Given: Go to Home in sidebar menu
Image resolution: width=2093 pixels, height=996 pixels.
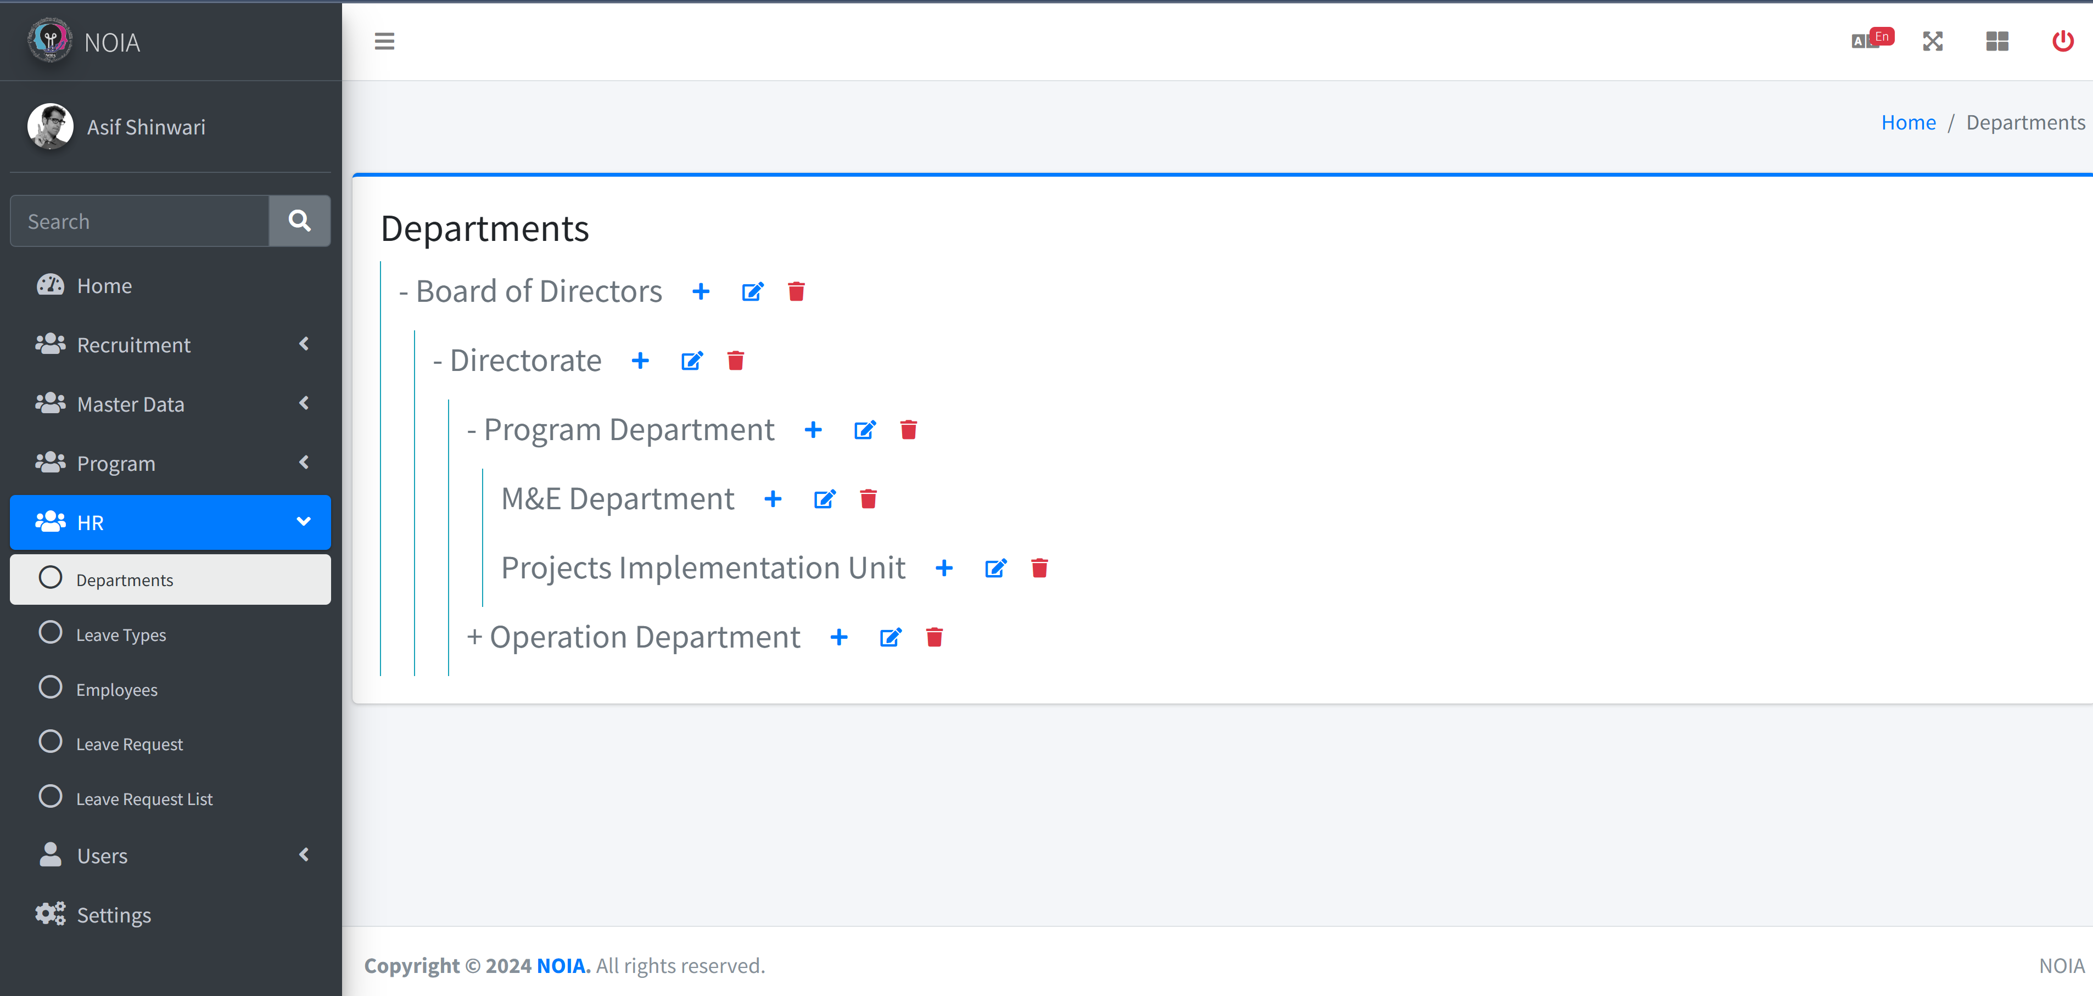Looking at the screenshot, I should tap(104, 286).
